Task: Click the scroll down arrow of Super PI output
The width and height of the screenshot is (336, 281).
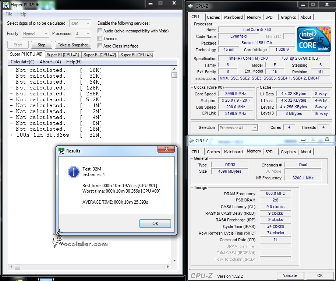Action: pyautogui.click(x=174, y=261)
